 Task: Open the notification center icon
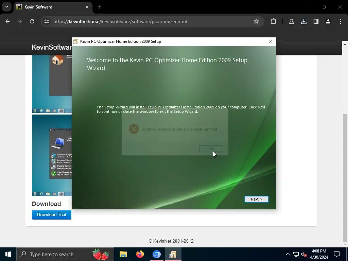[x=337, y=254]
